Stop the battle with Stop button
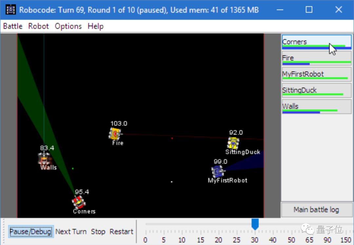This screenshot has width=354, height=245. [x=98, y=232]
